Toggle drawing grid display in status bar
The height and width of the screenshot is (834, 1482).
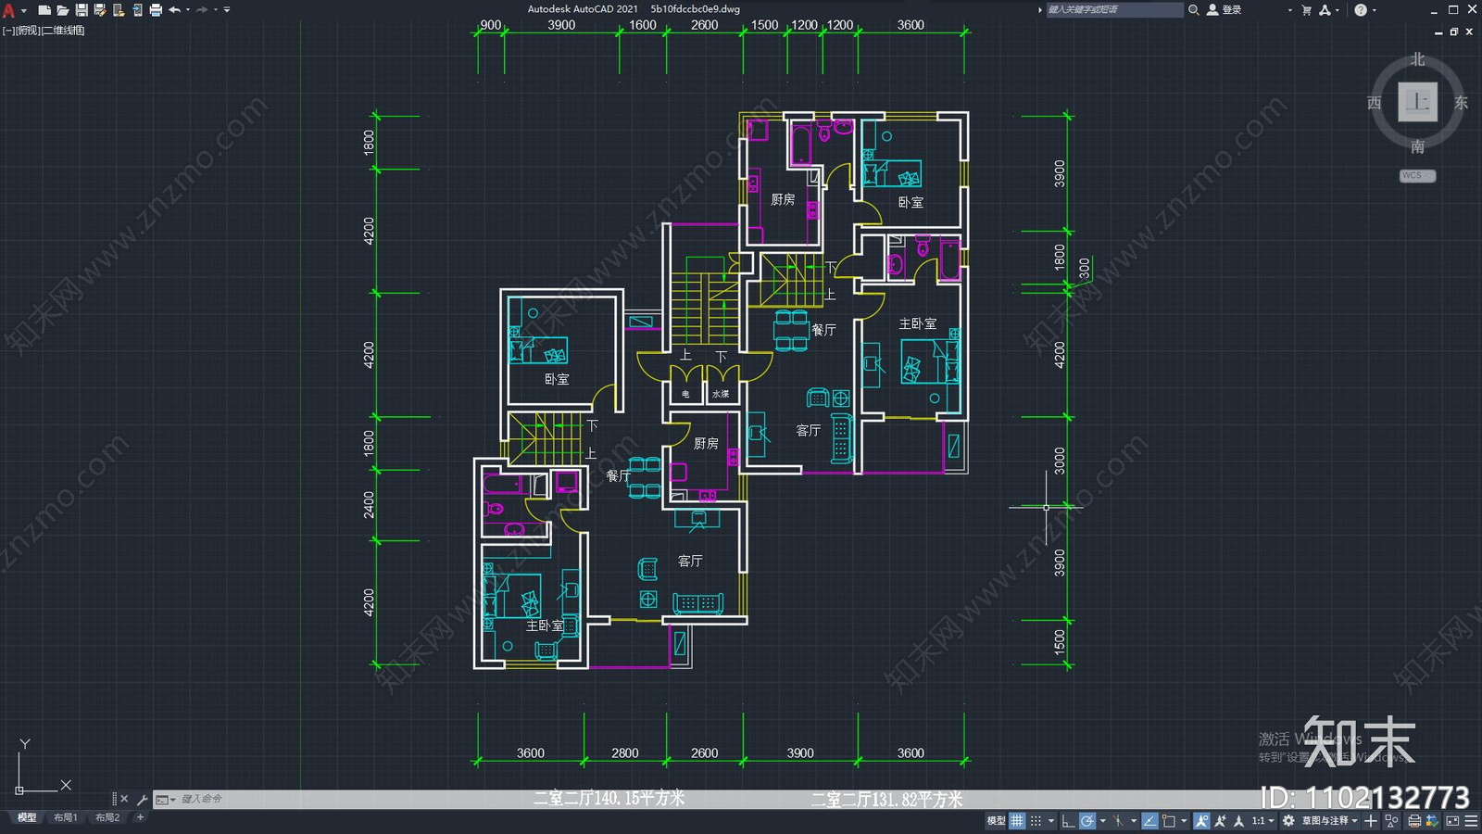pos(1017,821)
